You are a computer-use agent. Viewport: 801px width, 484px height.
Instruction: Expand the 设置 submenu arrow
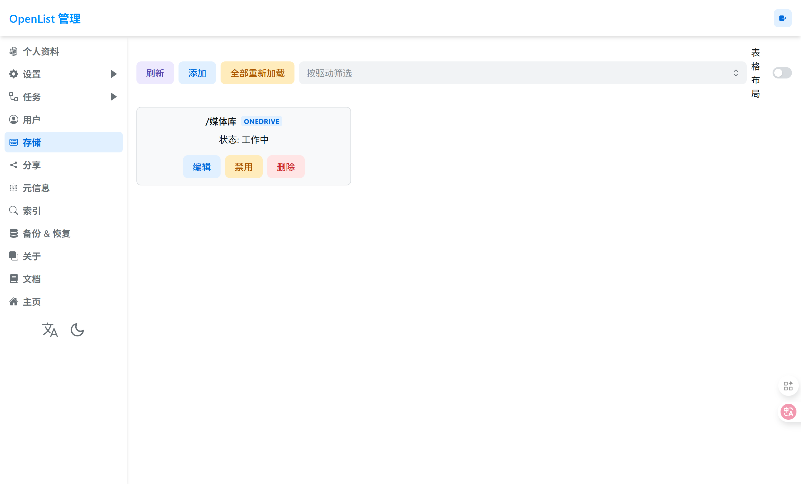coord(113,74)
